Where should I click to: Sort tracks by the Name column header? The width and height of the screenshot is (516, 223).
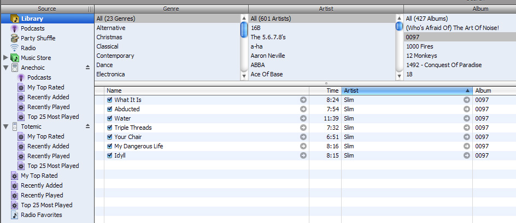pos(207,91)
